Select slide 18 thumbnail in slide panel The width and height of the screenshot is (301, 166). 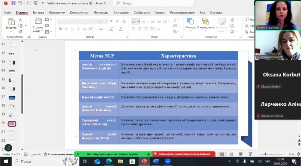click(x=12, y=106)
